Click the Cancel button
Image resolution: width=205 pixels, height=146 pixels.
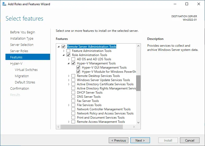(190, 140)
